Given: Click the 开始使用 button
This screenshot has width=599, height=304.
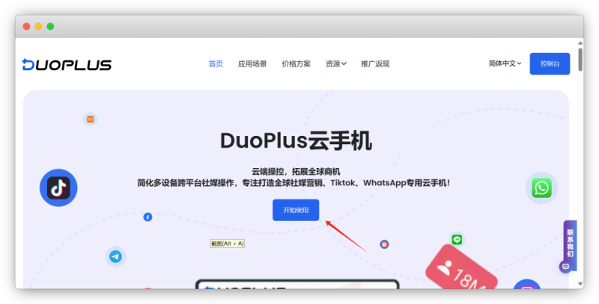Looking at the screenshot, I should tap(296, 210).
